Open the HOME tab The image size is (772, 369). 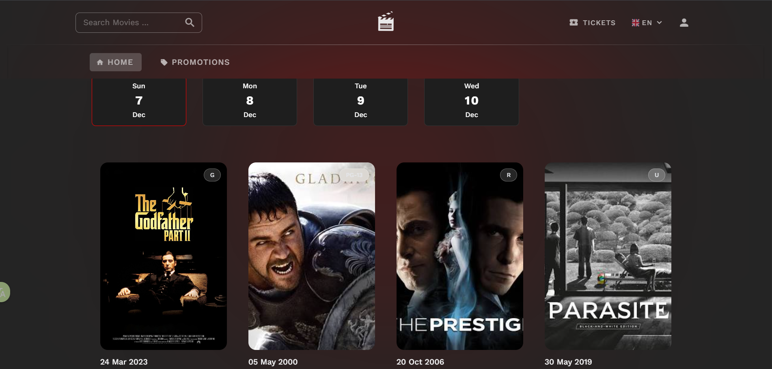coord(115,62)
